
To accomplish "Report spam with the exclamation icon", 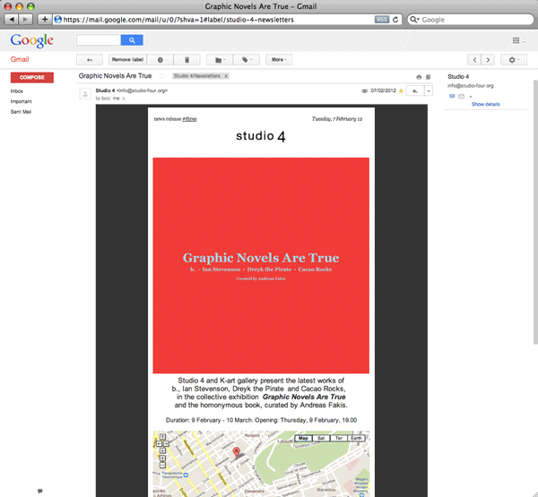I will click(160, 60).
